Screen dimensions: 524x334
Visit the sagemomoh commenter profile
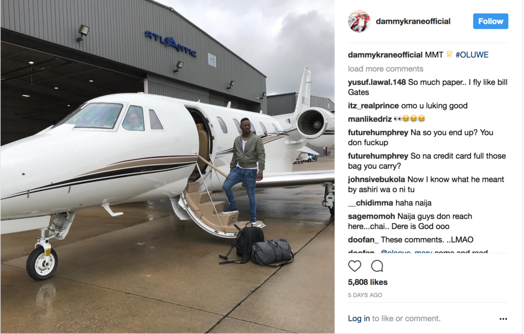tap(372, 216)
